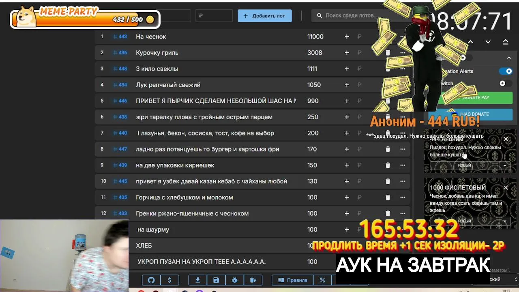519x292 pixels.
Task: Click 'УКРОП ПУЗАН НА УКРОП' lot name
Action: [x=202, y=262]
